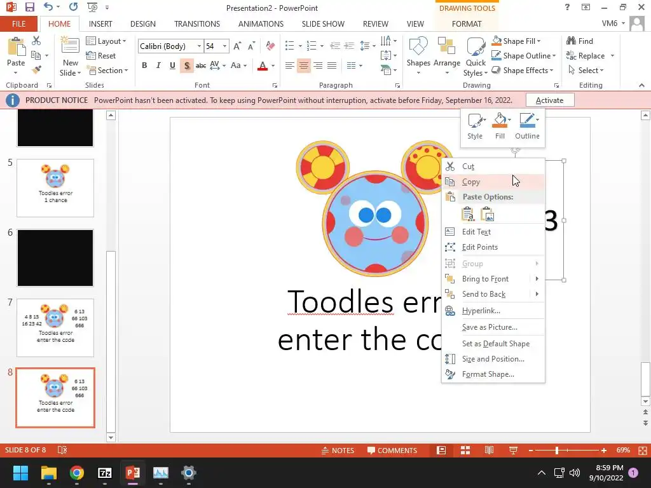Screen dimensions: 651x488
Task: Click the New Slide icon
Action: (x=70, y=46)
